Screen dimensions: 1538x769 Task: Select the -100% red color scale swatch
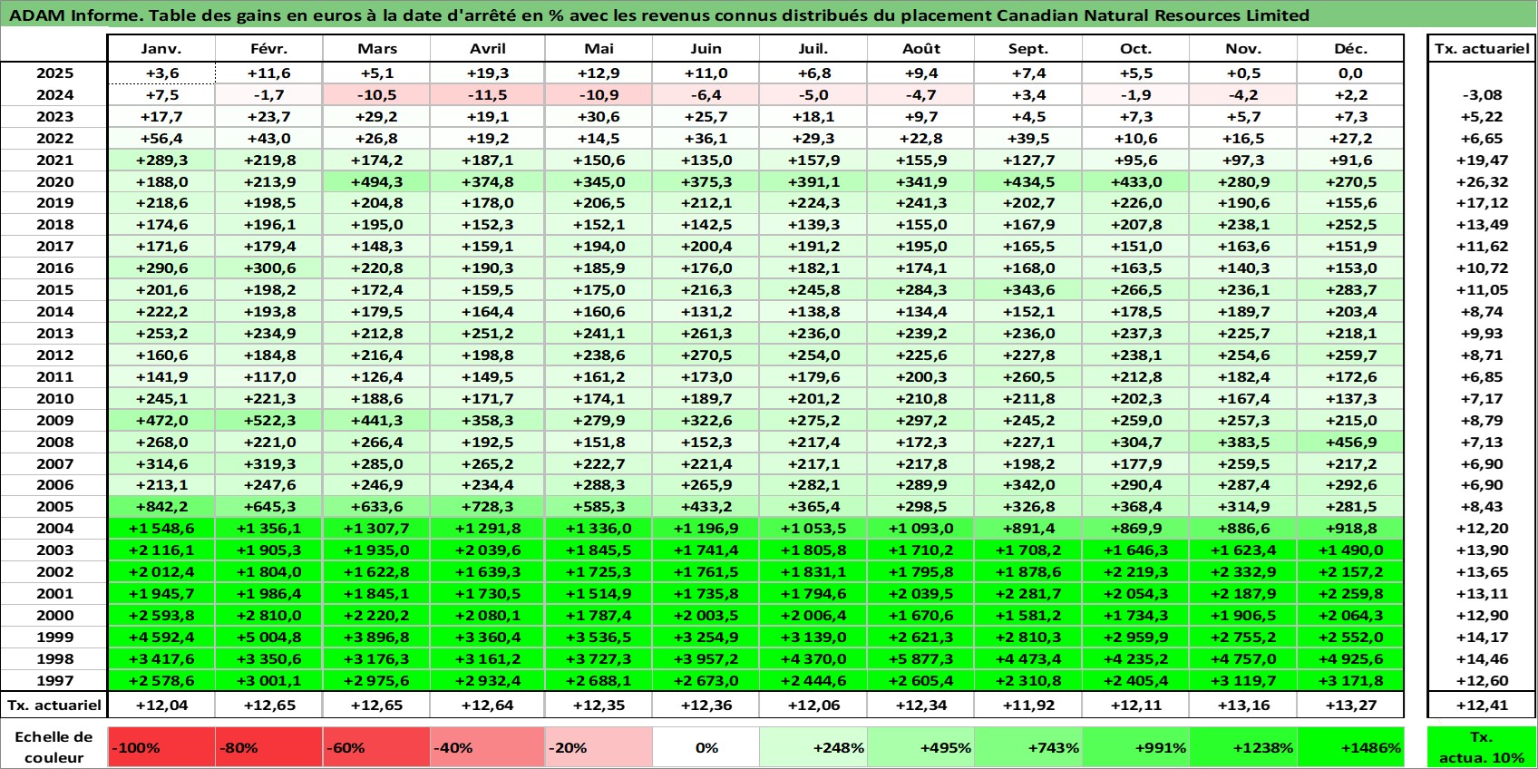tap(161, 747)
